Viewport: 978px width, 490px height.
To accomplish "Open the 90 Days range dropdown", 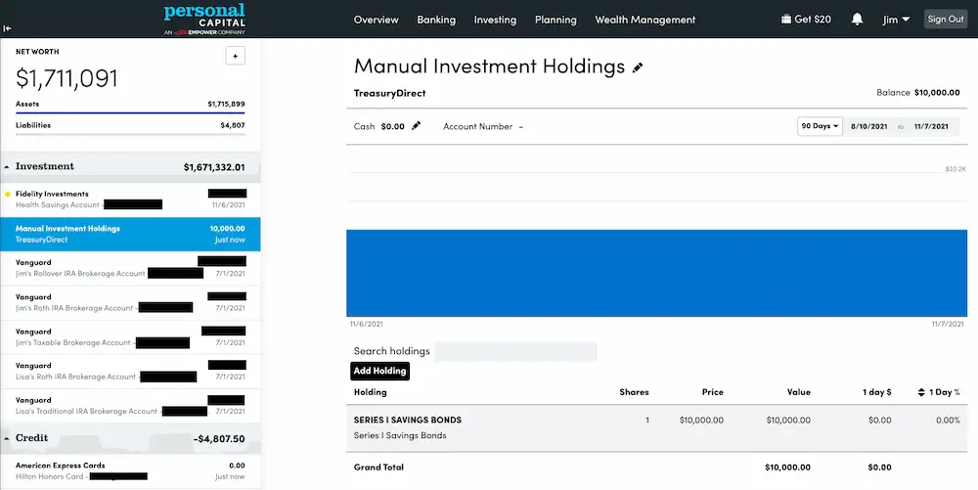I will click(x=820, y=126).
